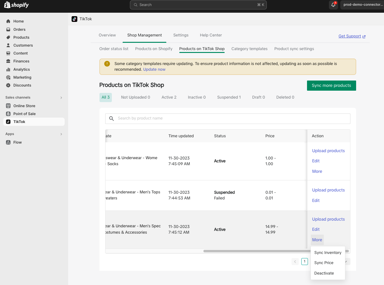Image resolution: width=384 pixels, height=285 pixels.
Task: Click the Products tag icon in sidebar
Action: [8, 37]
